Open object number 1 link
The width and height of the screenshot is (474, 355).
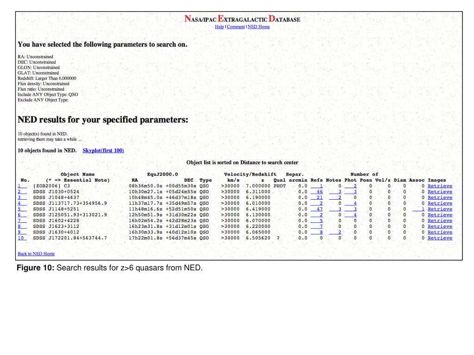(x=22, y=186)
